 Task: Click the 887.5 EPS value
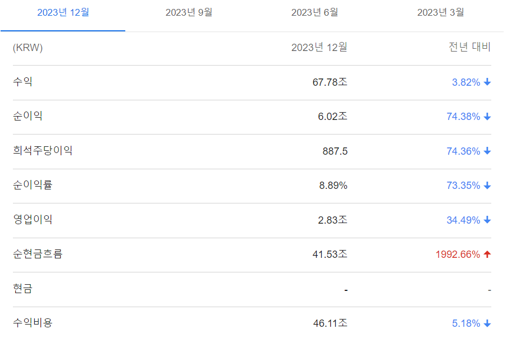point(335,151)
